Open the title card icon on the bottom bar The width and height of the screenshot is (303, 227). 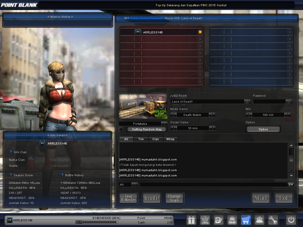tap(219, 220)
